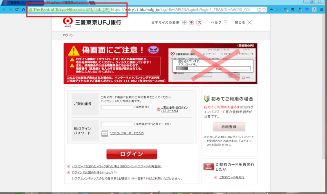The height and width of the screenshot is (194, 327).
Task: Select medium 中 text size
Action: [191, 22]
